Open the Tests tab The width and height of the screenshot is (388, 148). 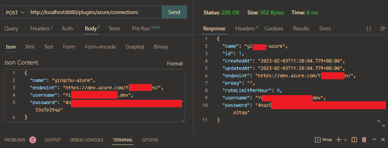point(114,29)
